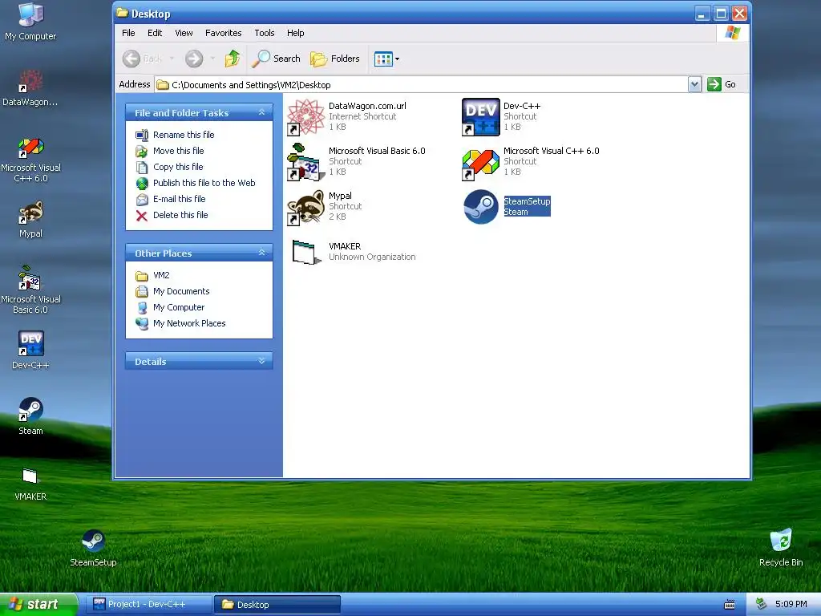Viewport: 821px width, 616px height.
Task: Expand the Details panel
Action: tap(261, 361)
